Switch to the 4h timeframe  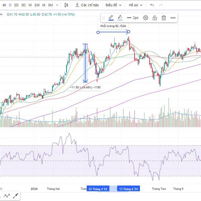pos(4,5)
